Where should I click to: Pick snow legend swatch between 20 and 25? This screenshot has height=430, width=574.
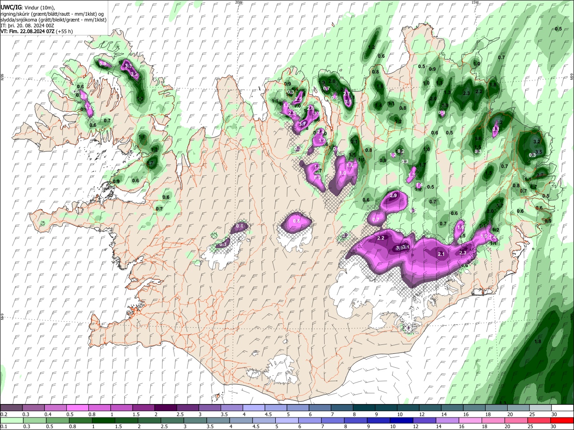[x=518, y=408]
